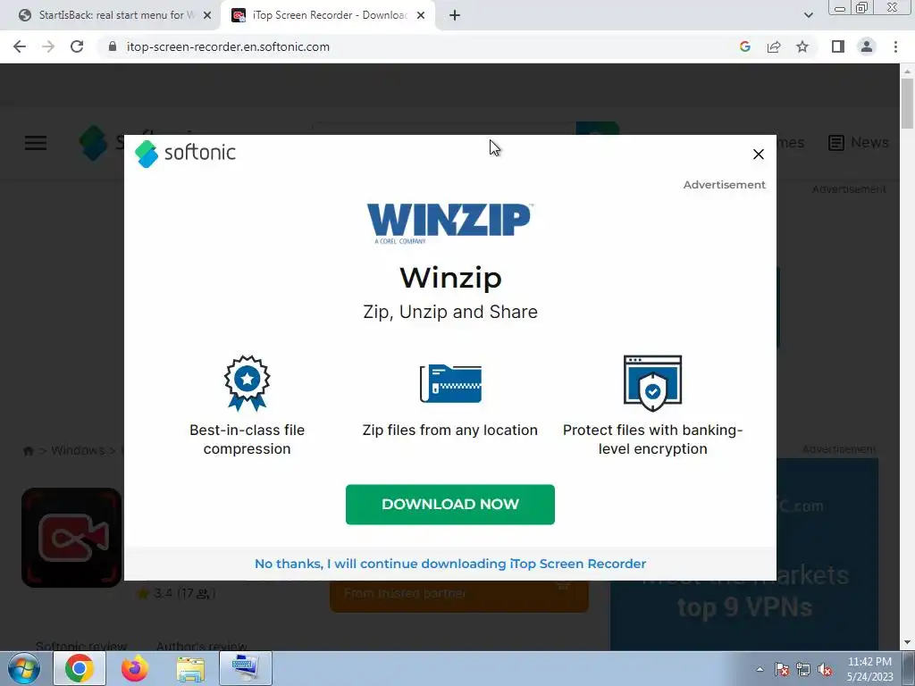Launch Firefox from the taskbar
915x686 pixels.
134,668
